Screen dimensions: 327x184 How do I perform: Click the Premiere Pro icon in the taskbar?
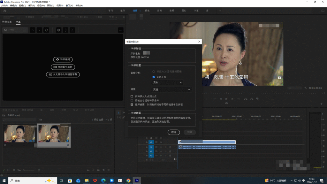[x=137, y=180]
